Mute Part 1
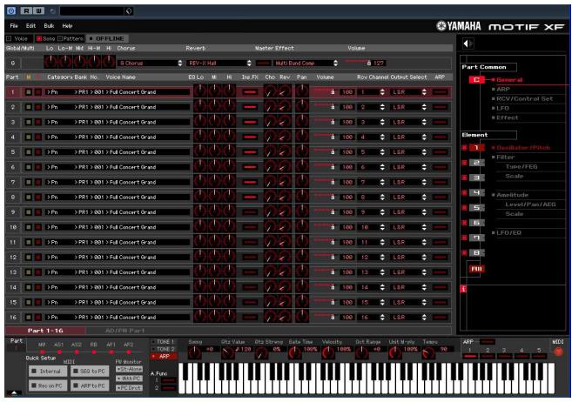 pyautogui.click(x=29, y=92)
